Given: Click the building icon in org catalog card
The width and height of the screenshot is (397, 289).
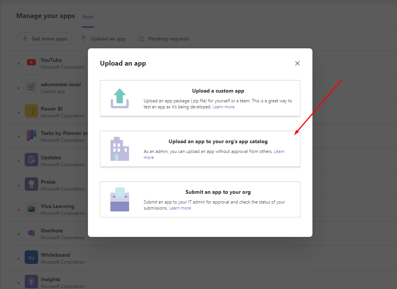Looking at the screenshot, I should coord(120,149).
